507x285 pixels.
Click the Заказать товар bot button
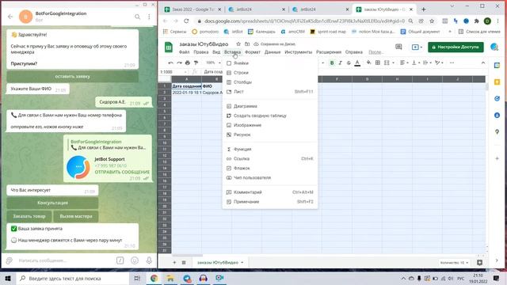pos(29,216)
